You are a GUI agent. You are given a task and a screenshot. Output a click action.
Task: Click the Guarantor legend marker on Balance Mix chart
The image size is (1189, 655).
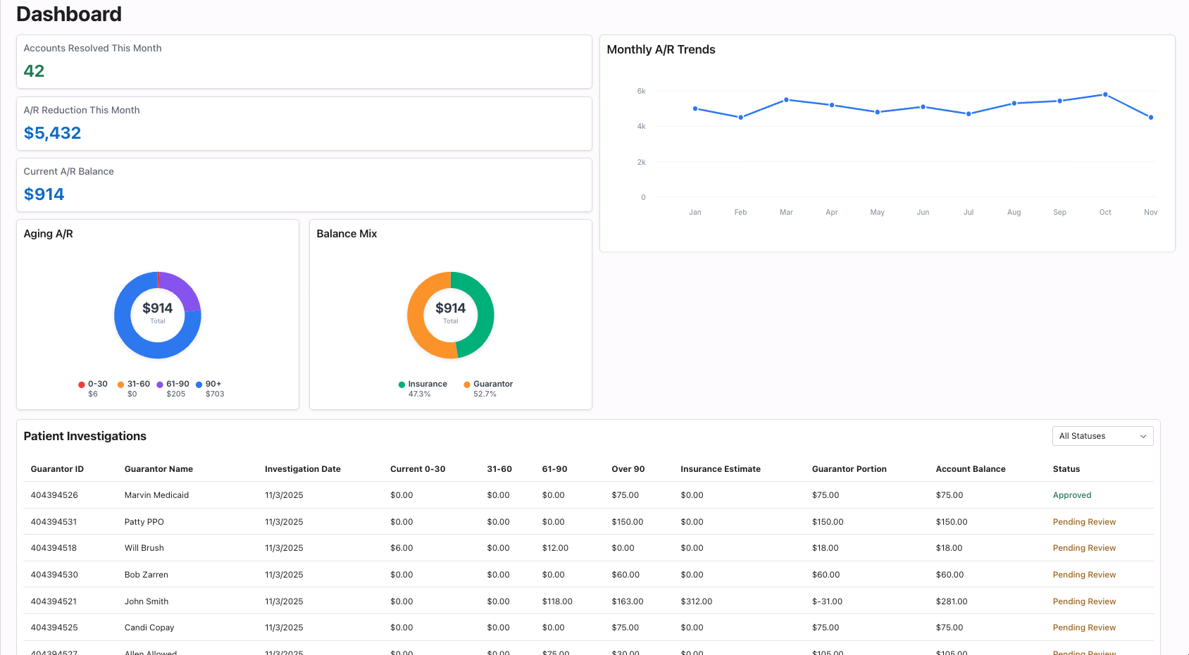click(x=467, y=384)
